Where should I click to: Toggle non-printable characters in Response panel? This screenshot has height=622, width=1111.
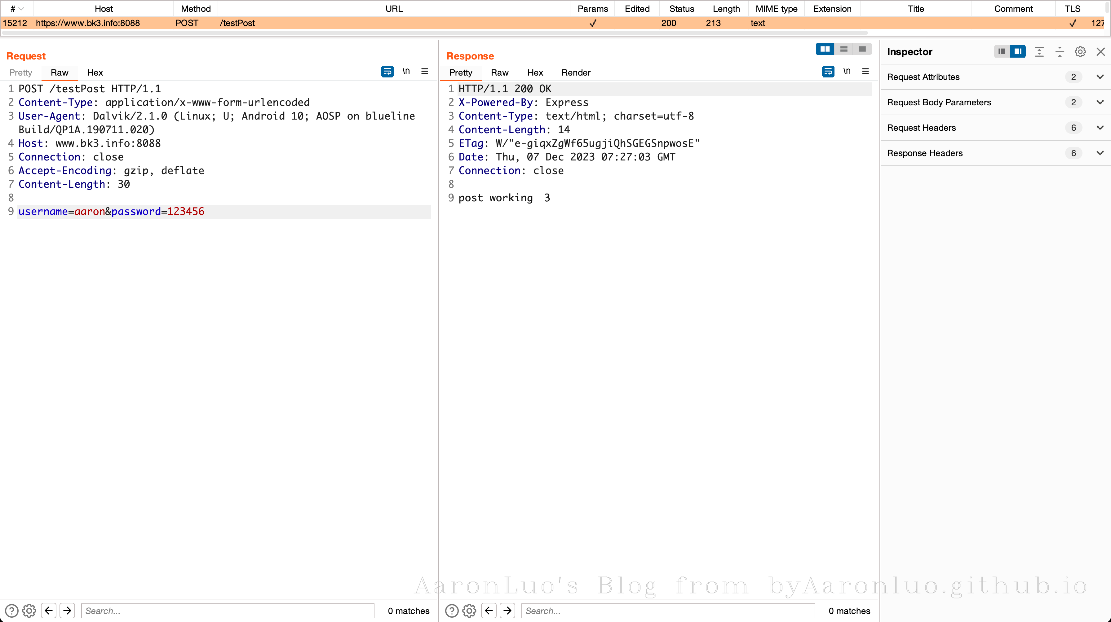coord(847,72)
